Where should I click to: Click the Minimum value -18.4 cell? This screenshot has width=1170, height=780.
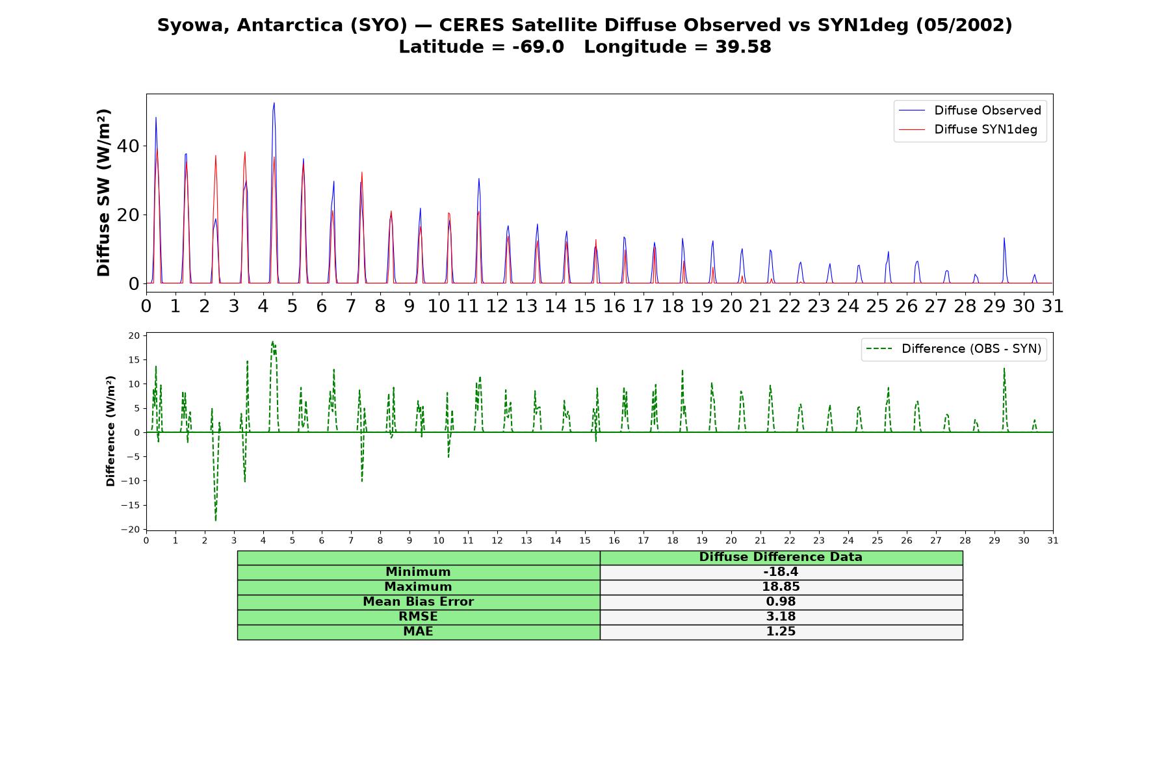point(781,572)
